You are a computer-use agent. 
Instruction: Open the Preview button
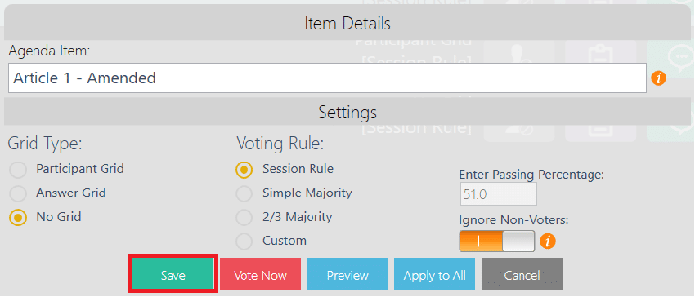coord(347,274)
